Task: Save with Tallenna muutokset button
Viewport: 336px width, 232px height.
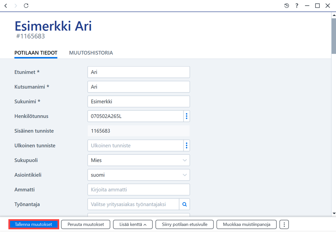Action: pyautogui.click(x=34, y=225)
